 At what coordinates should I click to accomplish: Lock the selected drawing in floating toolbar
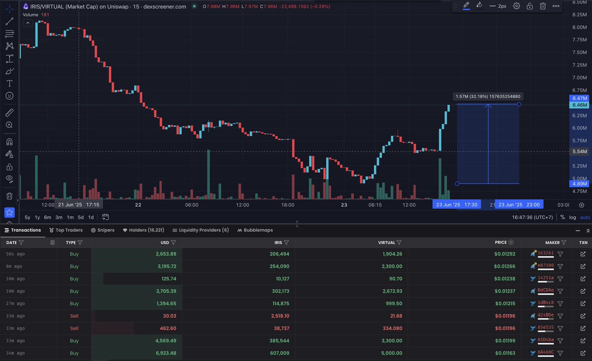tap(529, 6)
